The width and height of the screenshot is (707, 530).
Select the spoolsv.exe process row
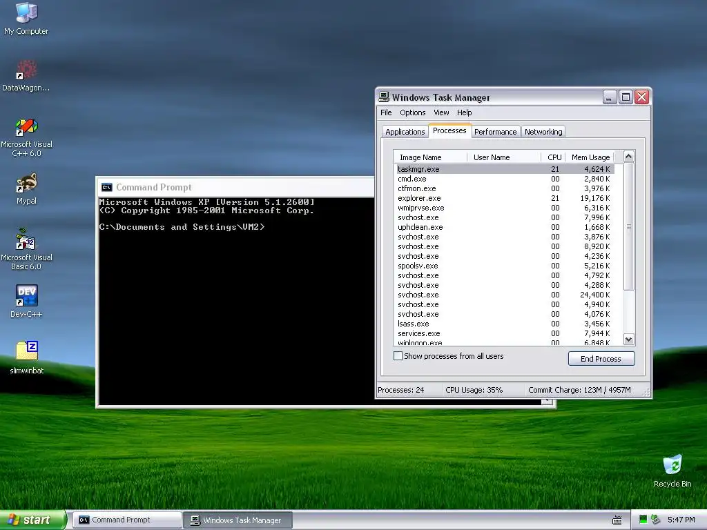tap(505, 266)
